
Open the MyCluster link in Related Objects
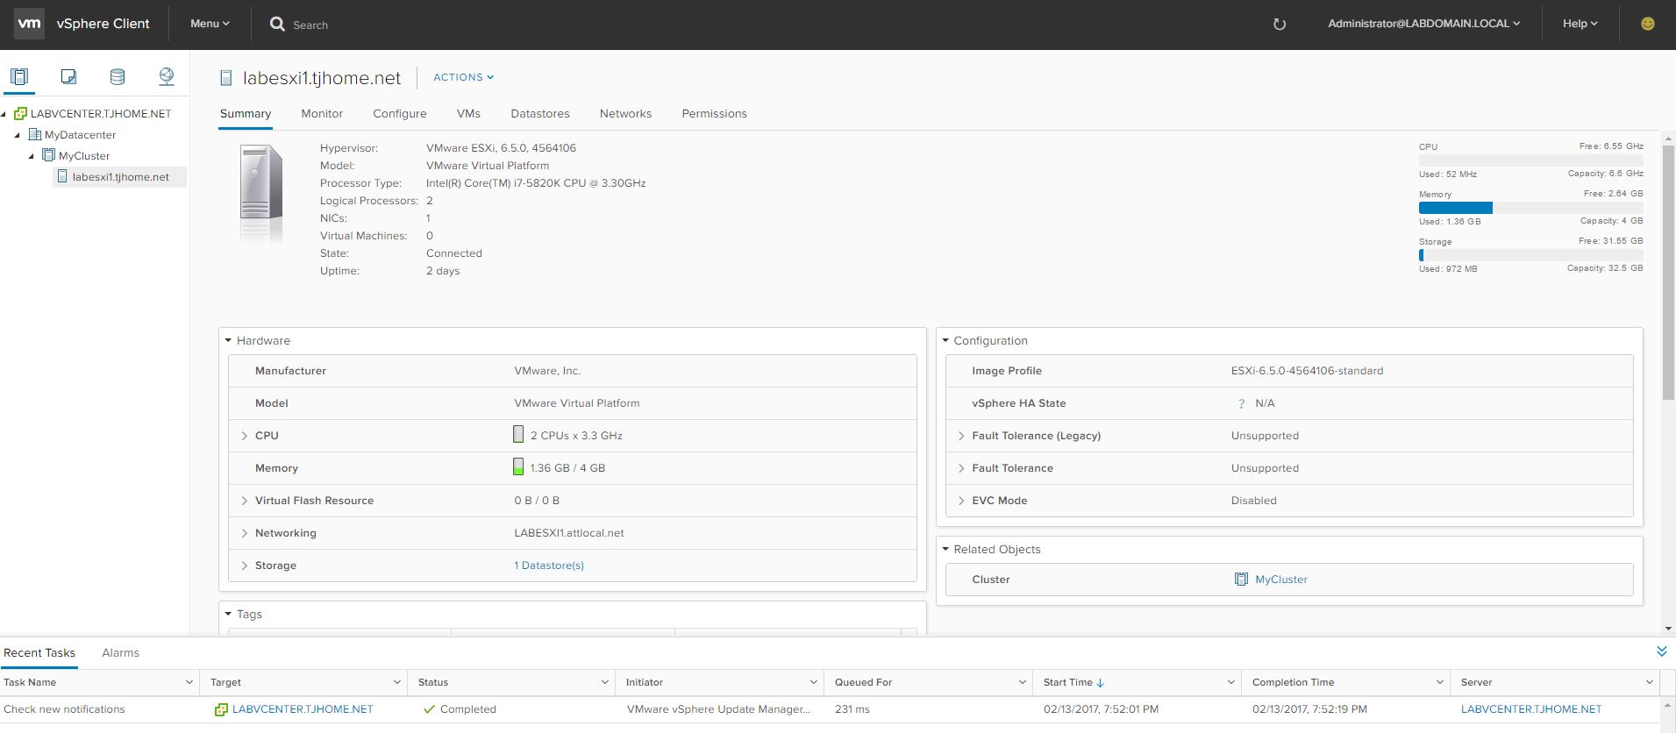coord(1281,580)
